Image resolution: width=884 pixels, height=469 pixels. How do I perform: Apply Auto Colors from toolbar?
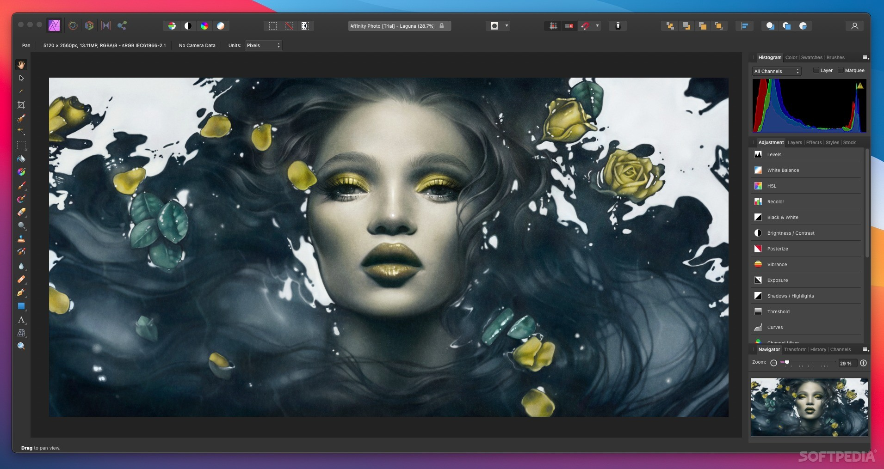pyautogui.click(x=204, y=26)
